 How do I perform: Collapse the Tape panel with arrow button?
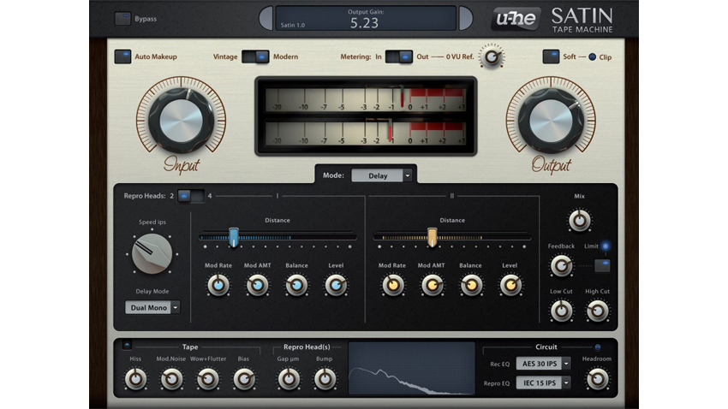(127, 345)
